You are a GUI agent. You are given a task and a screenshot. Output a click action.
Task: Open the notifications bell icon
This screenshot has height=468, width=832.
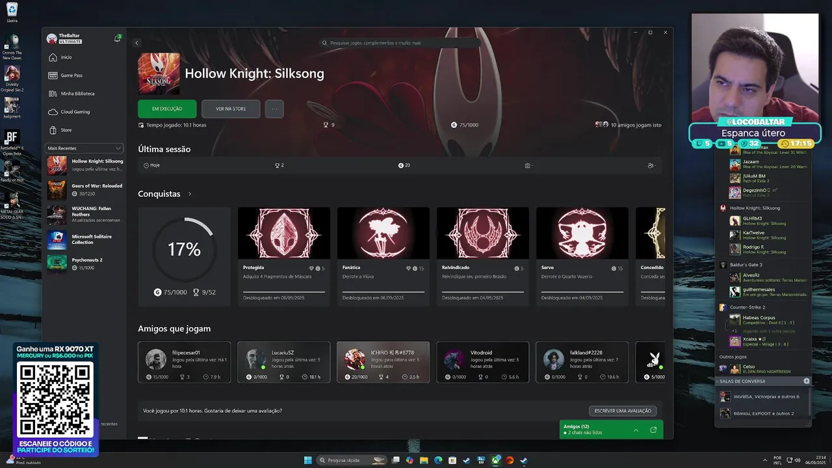point(117,38)
